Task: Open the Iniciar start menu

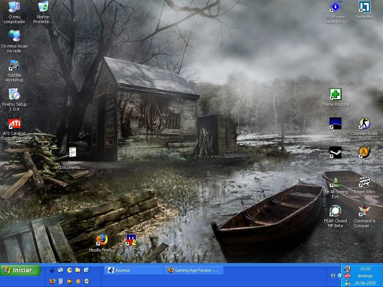Action: pos(20,270)
